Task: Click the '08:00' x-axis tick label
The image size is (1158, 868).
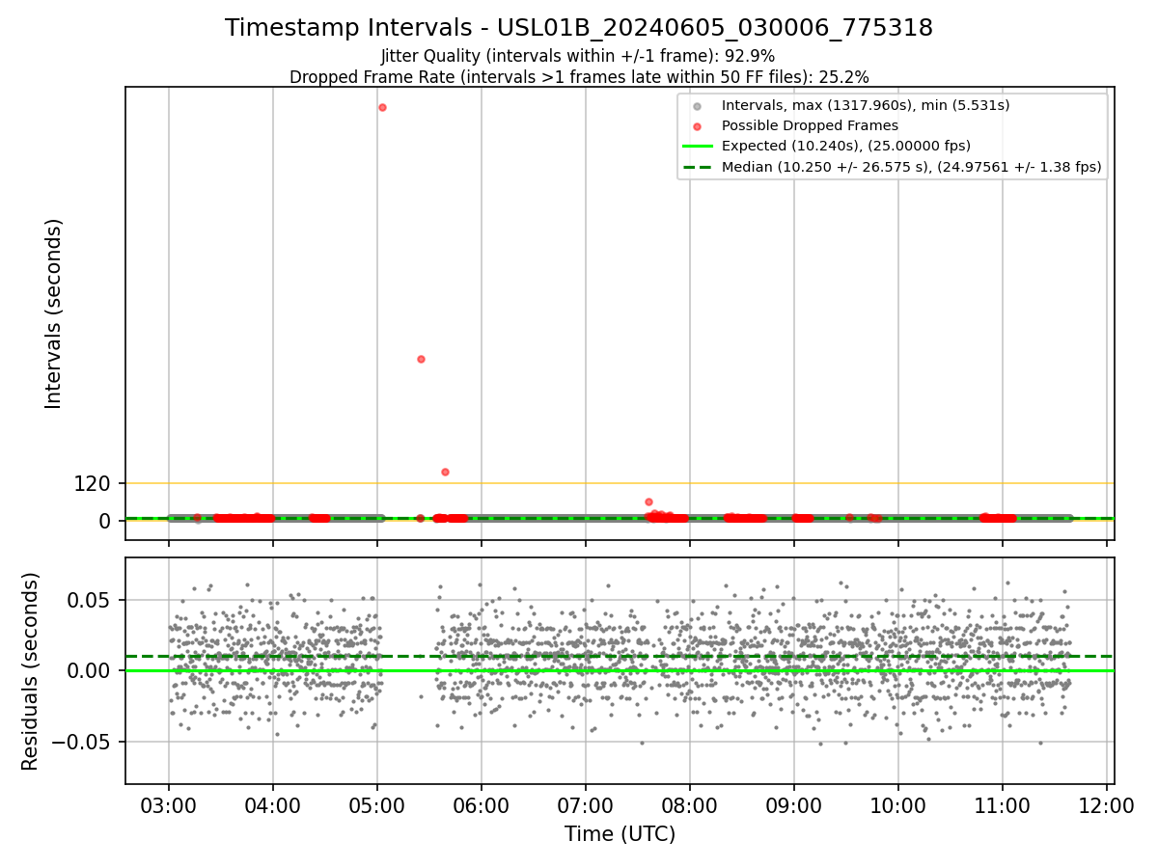Action: pyautogui.click(x=690, y=806)
